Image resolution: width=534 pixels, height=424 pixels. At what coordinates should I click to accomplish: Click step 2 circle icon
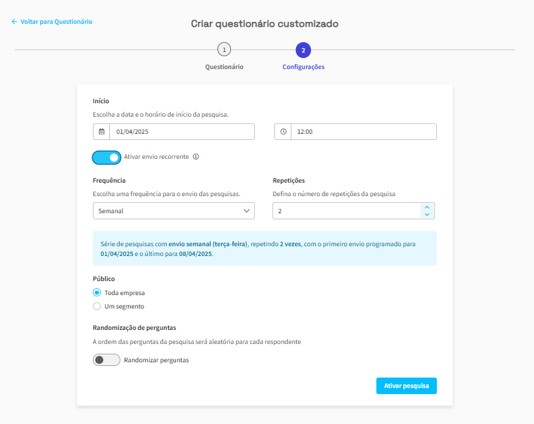[303, 50]
